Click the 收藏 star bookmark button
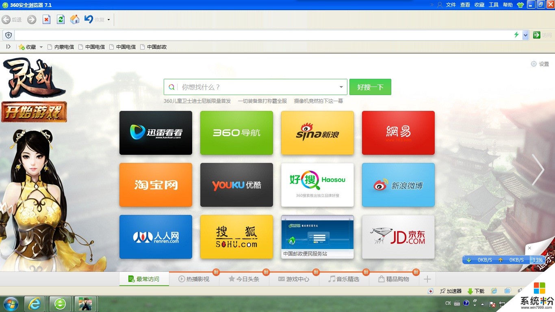Screen dimensions: 555x312 pyautogui.click(x=27, y=47)
